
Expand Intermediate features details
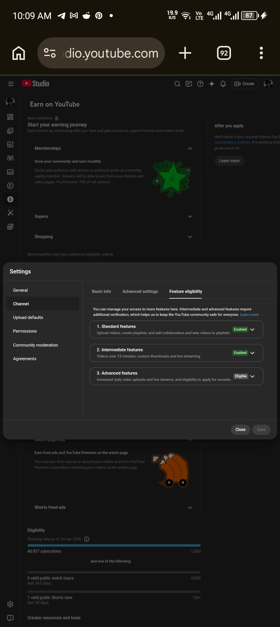point(252,353)
